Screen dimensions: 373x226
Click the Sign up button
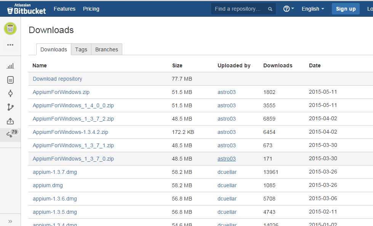[x=346, y=9]
